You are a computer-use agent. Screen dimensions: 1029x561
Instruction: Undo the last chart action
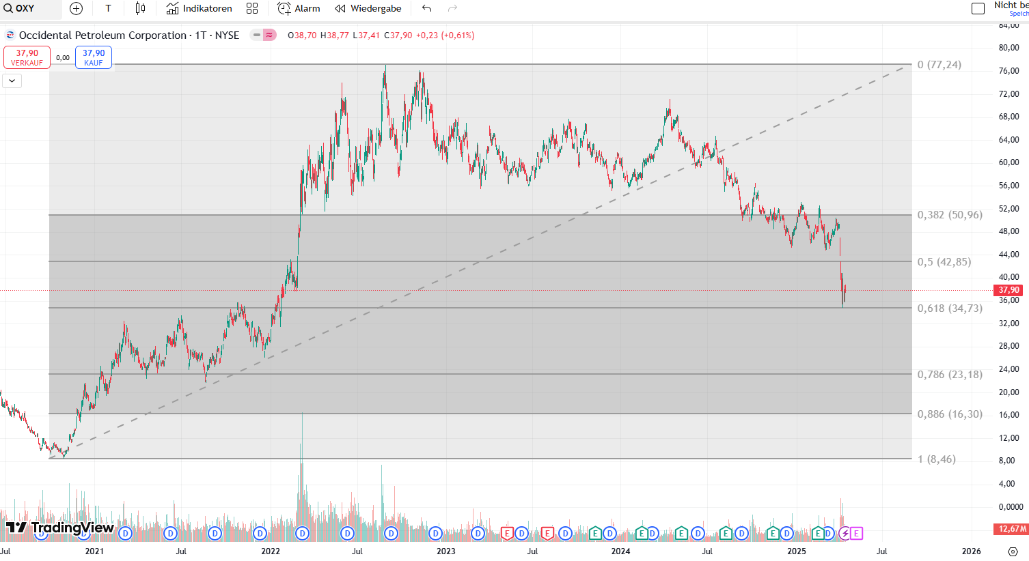427,8
